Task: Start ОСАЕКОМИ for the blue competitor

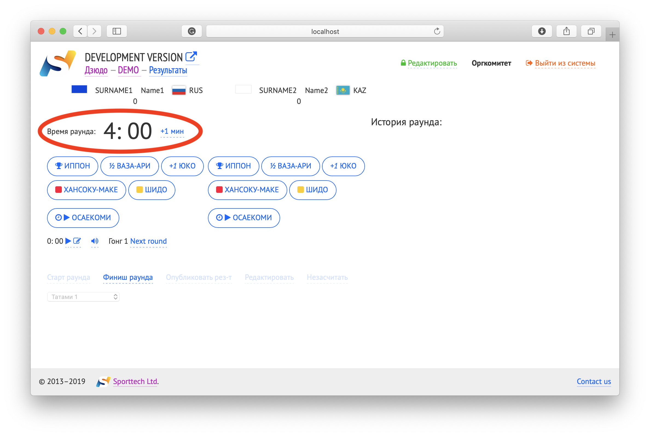Action: [x=83, y=218]
